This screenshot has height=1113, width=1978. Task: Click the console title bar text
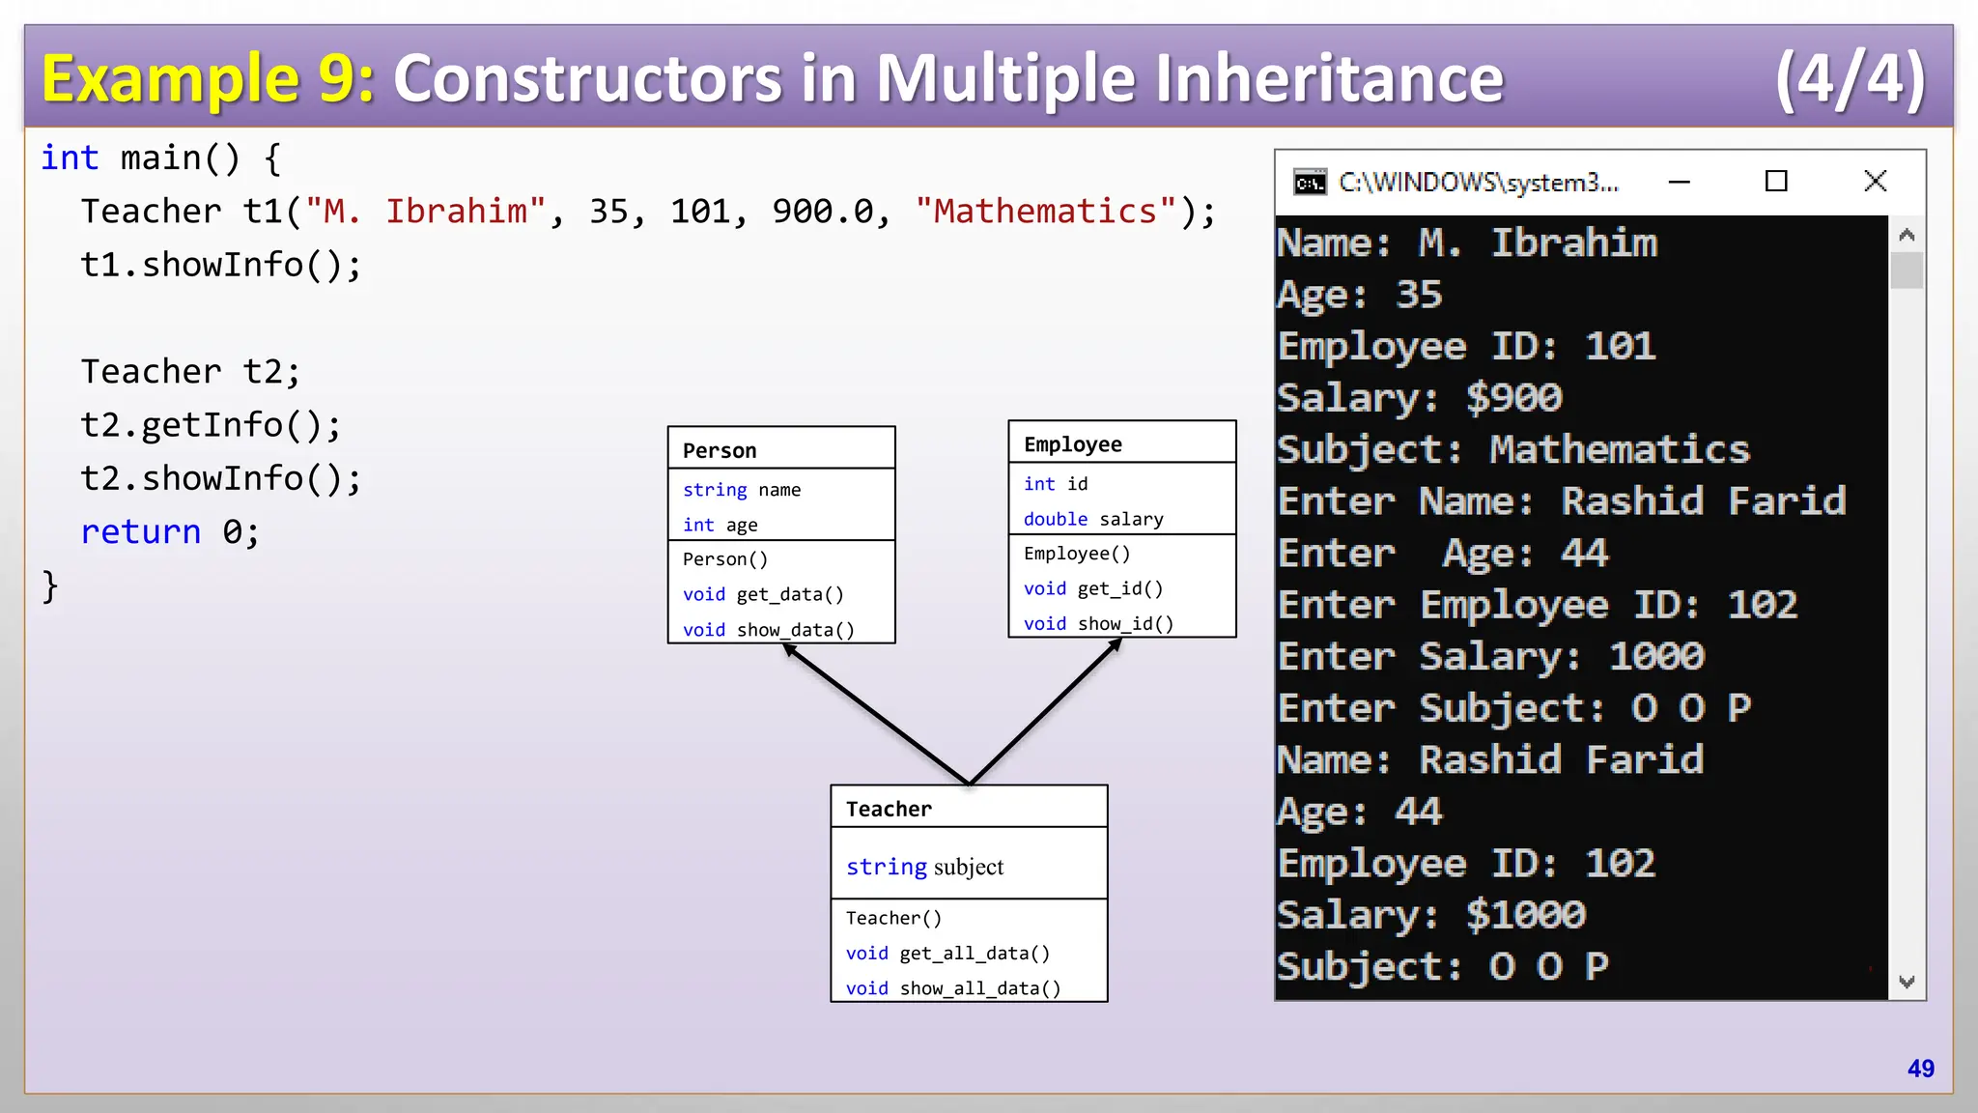pyautogui.click(x=1478, y=183)
